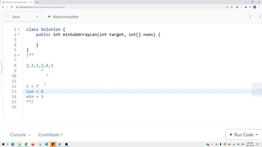Viewport: 262px width, 147px height.
Task: Open File Explorer from the taskbar
Action: pos(20,144)
